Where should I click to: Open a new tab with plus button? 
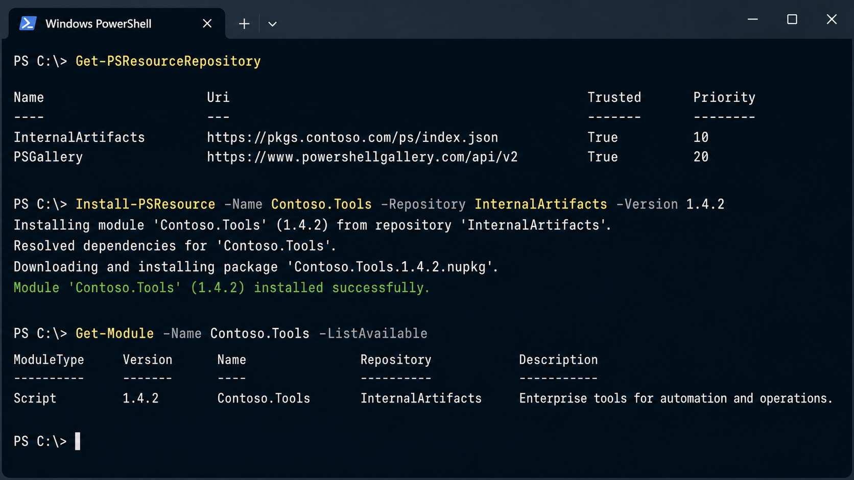click(244, 23)
